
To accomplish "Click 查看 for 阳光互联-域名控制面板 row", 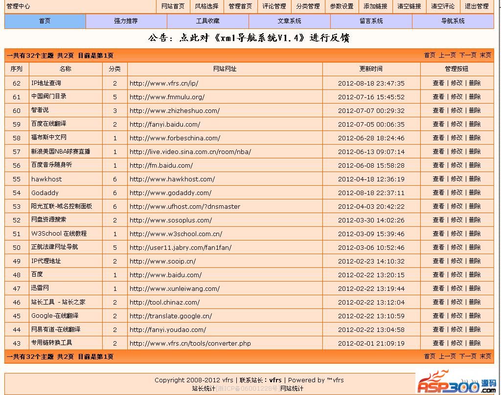I will [438, 206].
